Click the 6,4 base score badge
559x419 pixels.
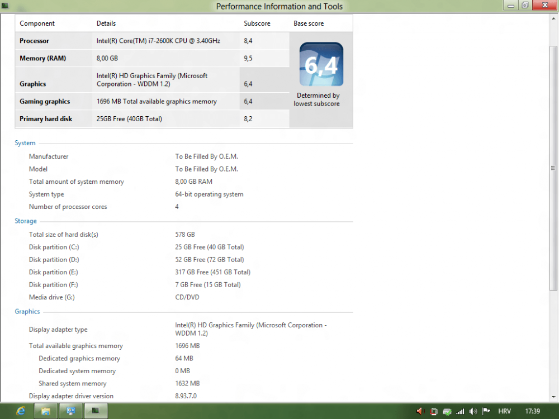point(321,64)
